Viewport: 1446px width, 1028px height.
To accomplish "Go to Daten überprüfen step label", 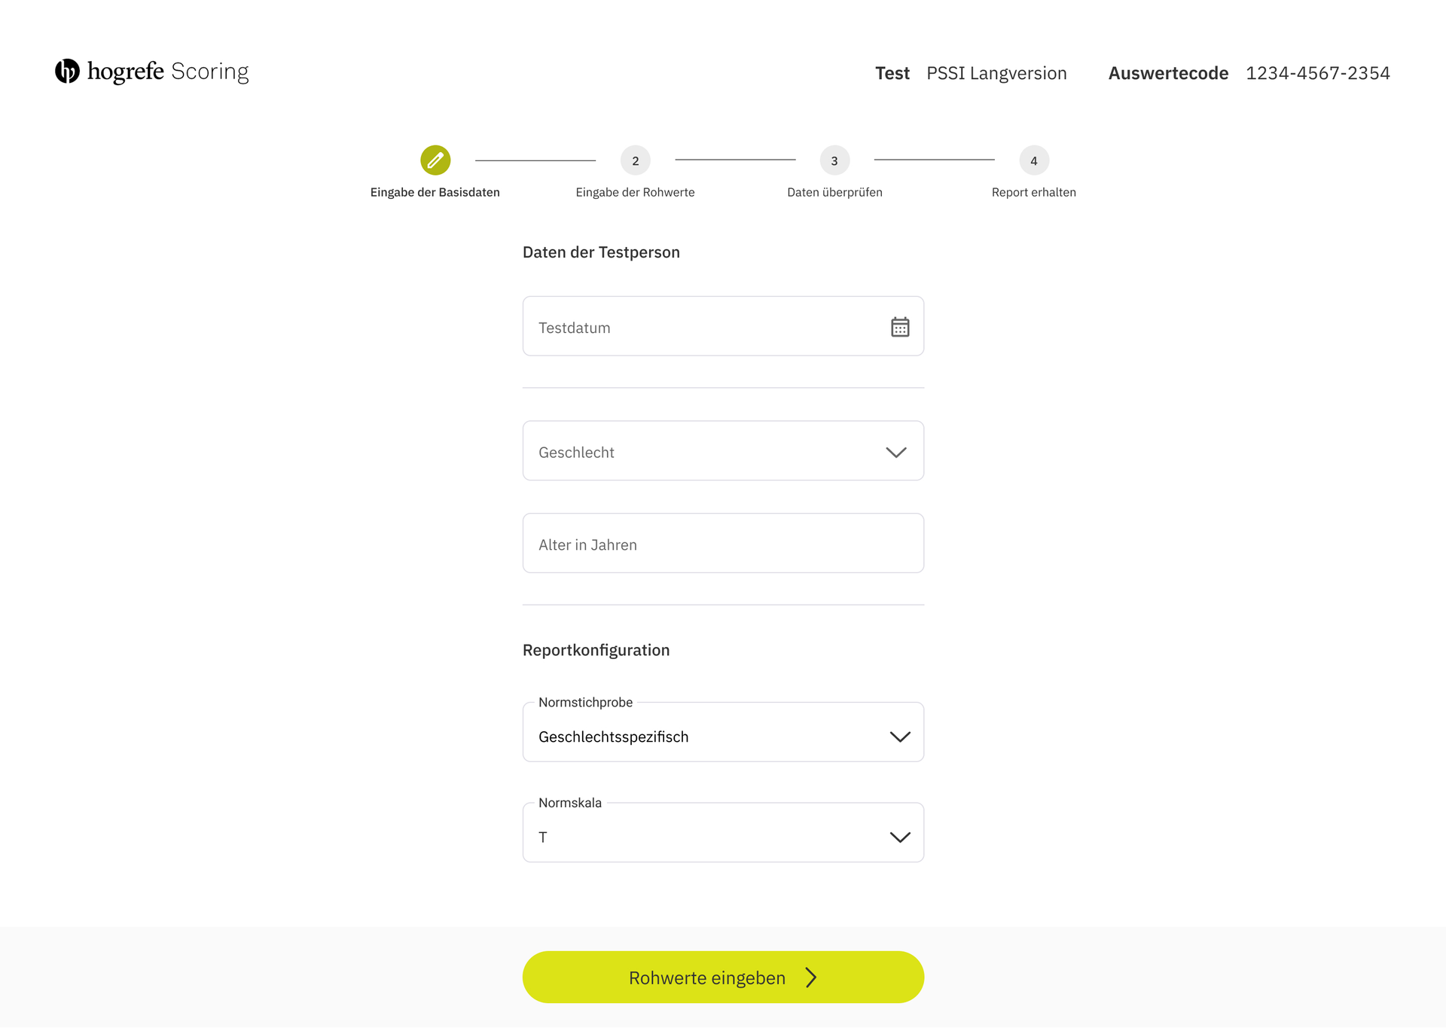I will tap(834, 193).
